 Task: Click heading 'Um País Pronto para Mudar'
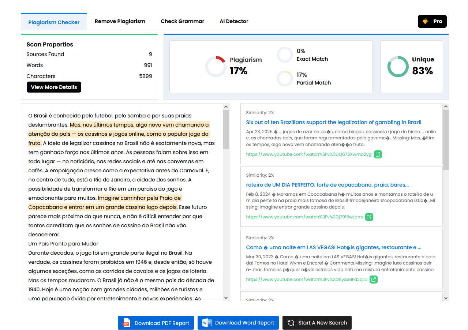[x=63, y=244]
